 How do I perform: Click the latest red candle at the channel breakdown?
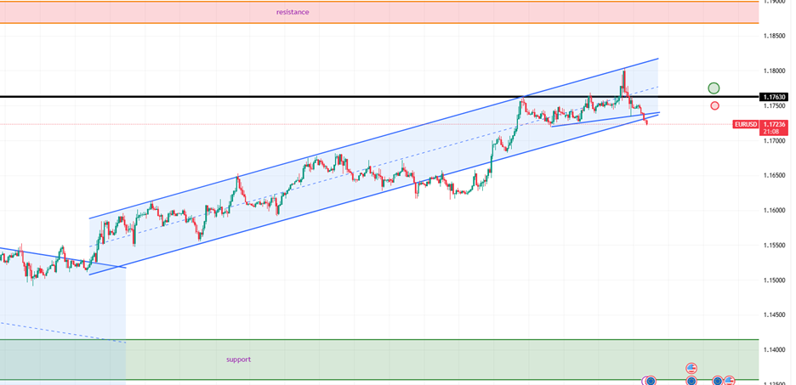646,122
